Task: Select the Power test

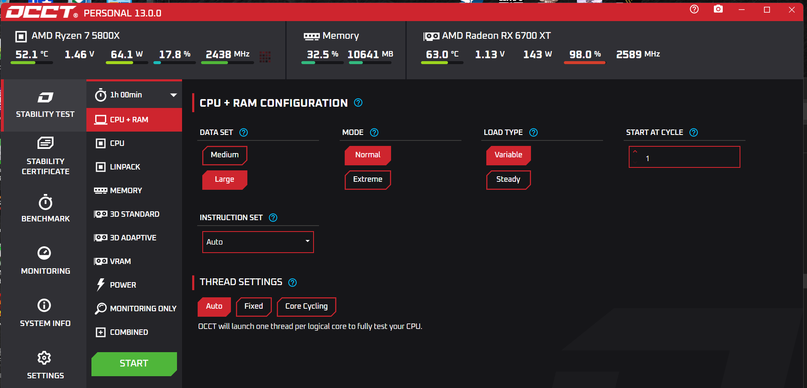Action: [134, 285]
